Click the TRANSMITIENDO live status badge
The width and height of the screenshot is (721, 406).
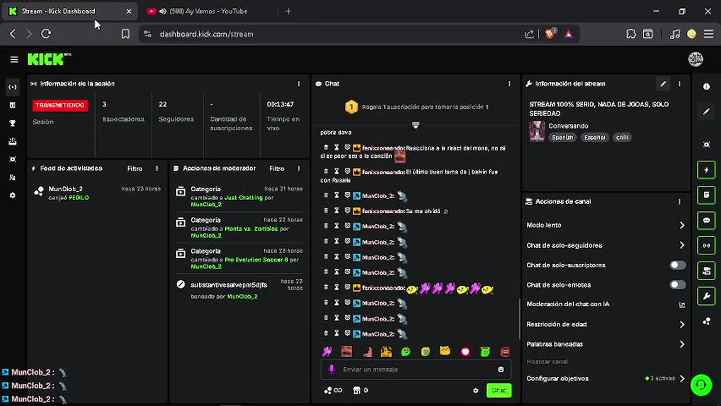(60, 105)
